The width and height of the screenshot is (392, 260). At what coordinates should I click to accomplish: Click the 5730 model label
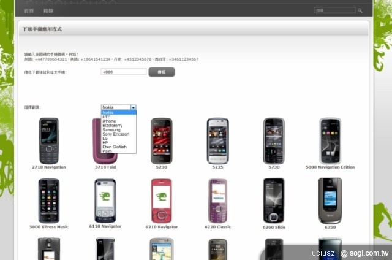274,167
